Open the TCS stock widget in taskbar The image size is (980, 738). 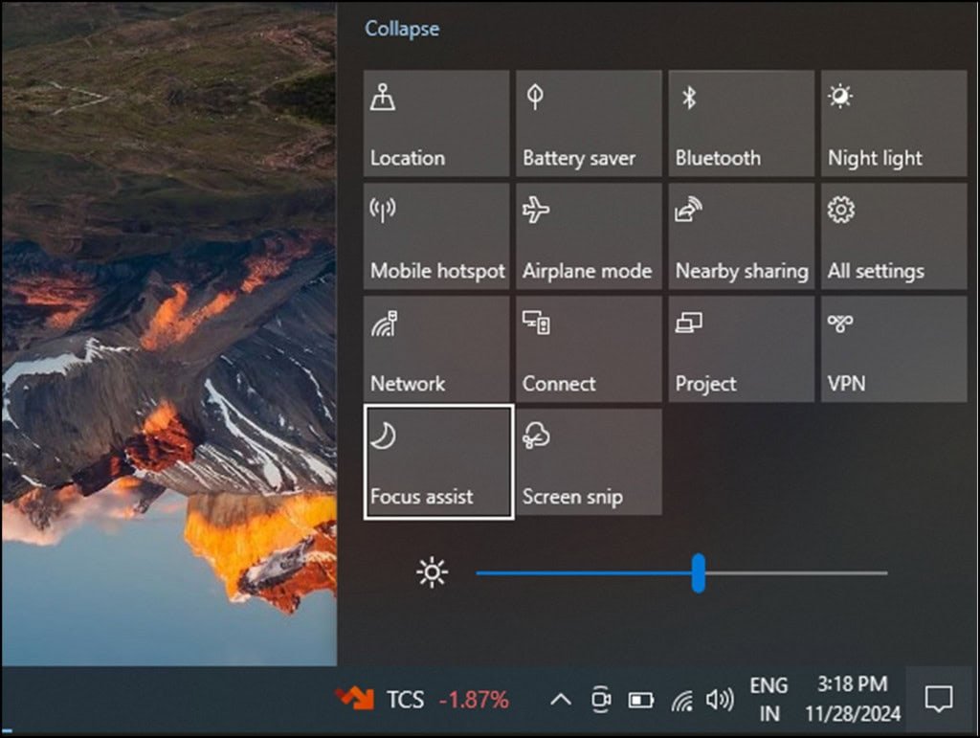coord(422,700)
